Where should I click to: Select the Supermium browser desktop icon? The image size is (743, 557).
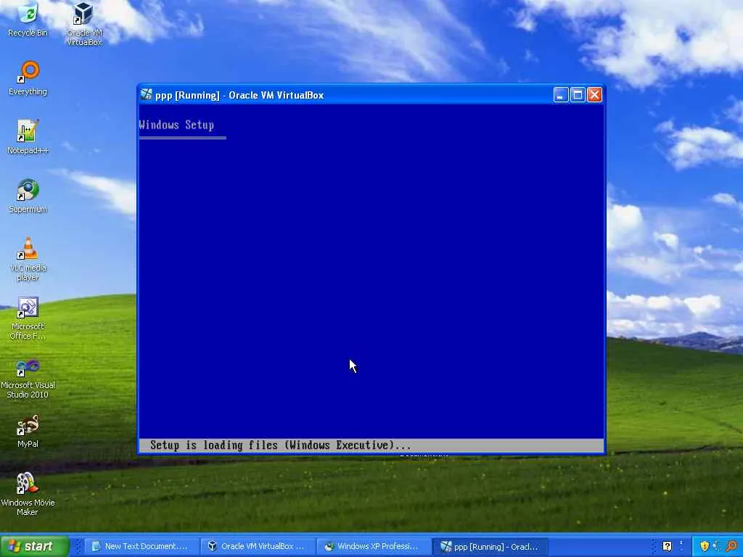(28, 196)
